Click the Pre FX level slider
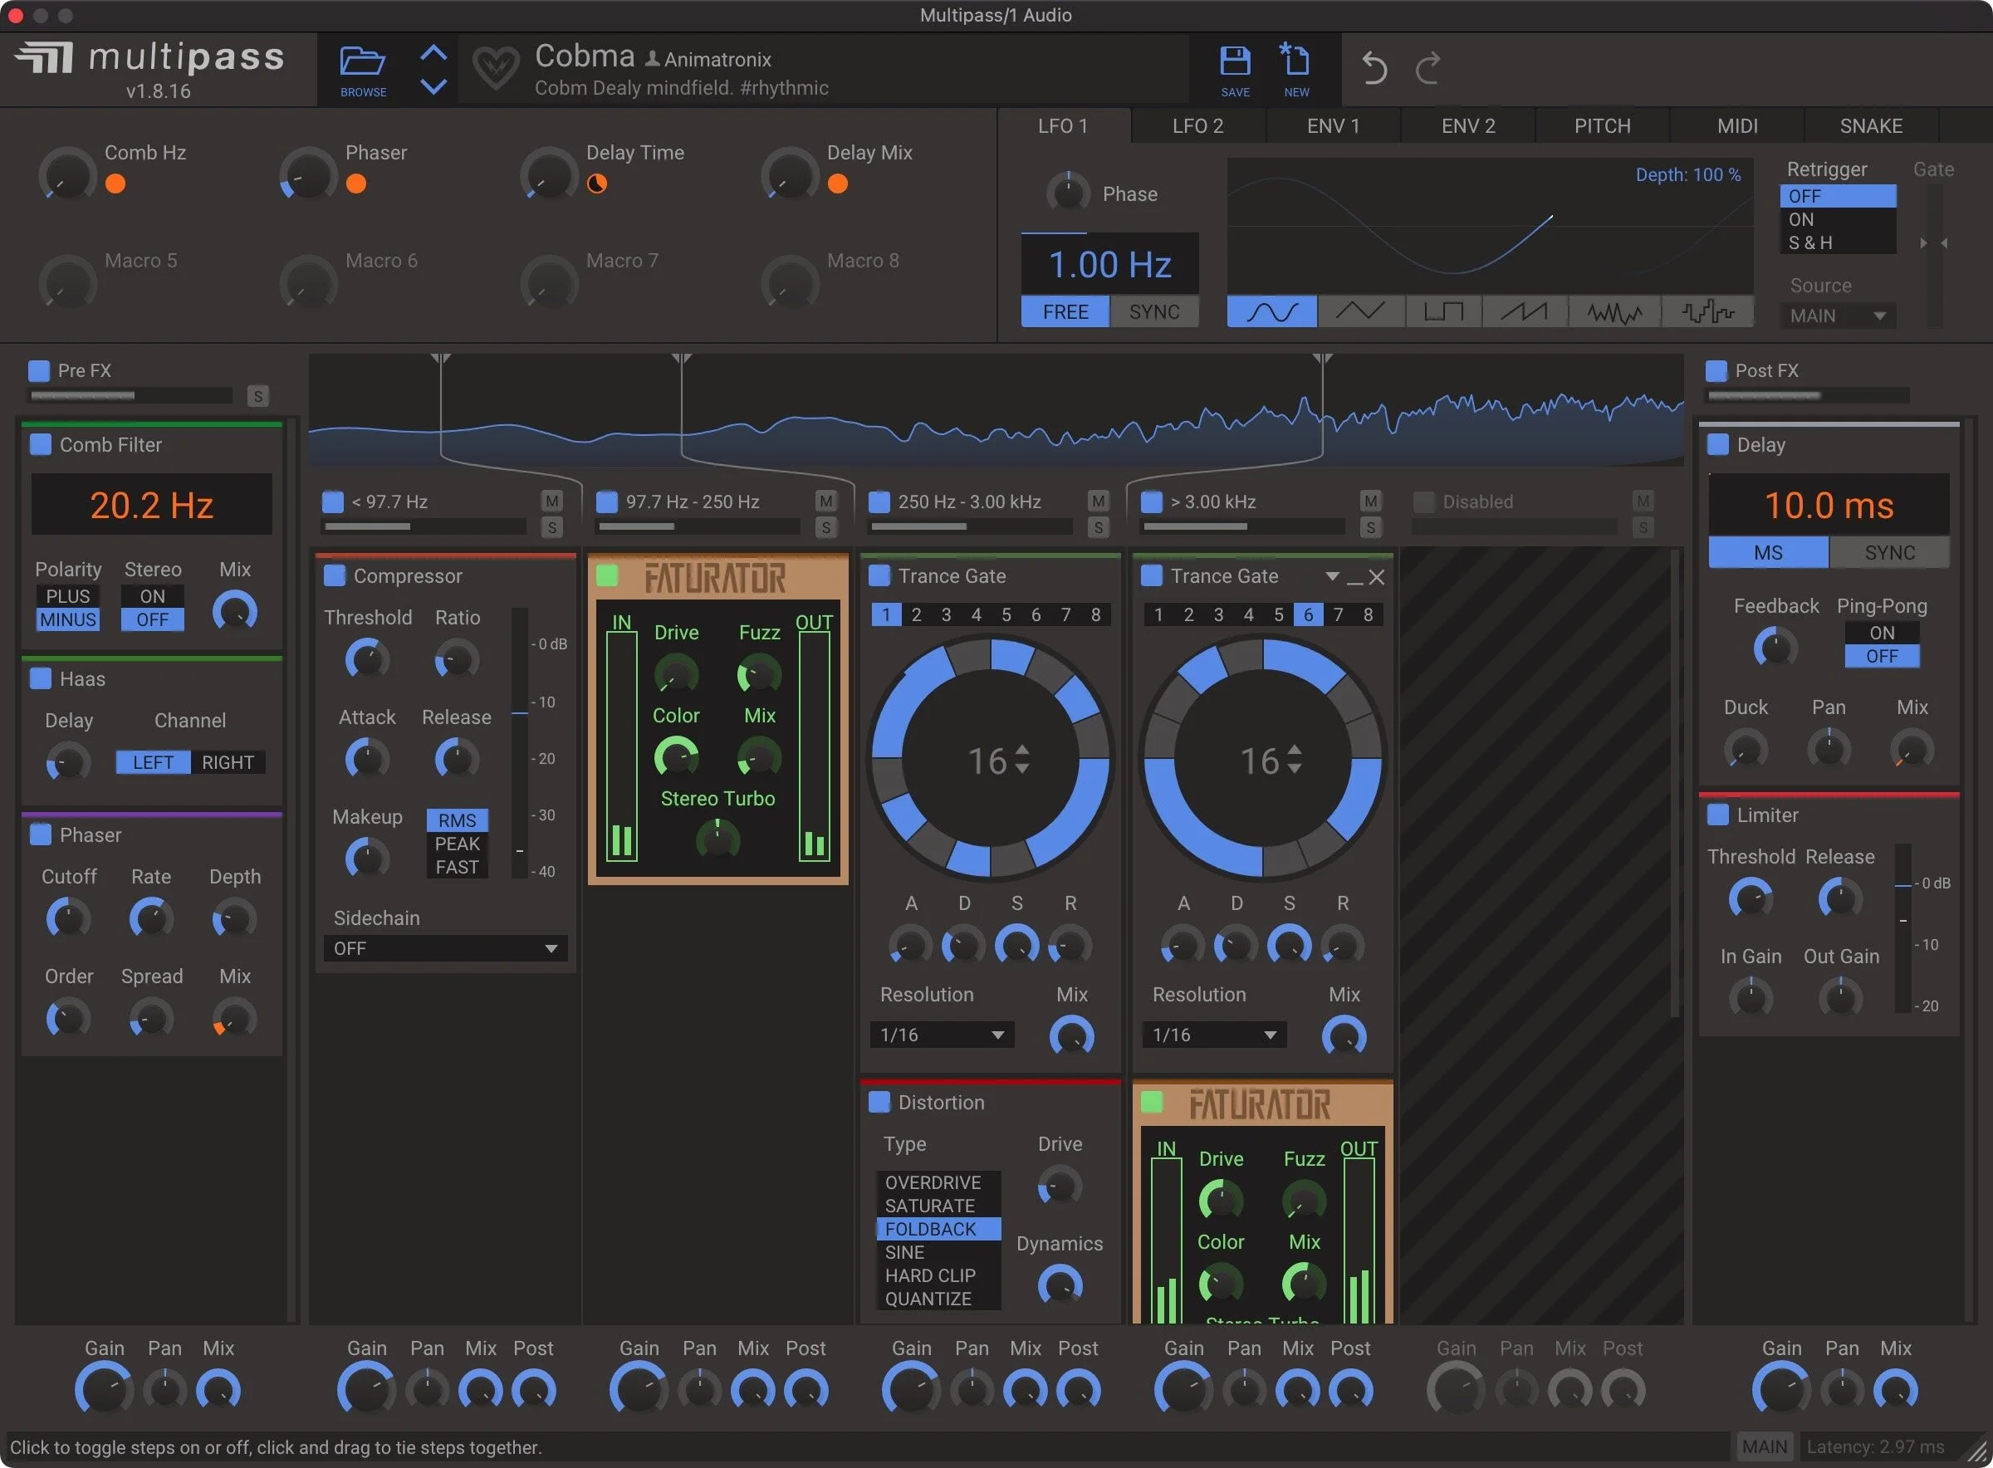 [x=131, y=395]
